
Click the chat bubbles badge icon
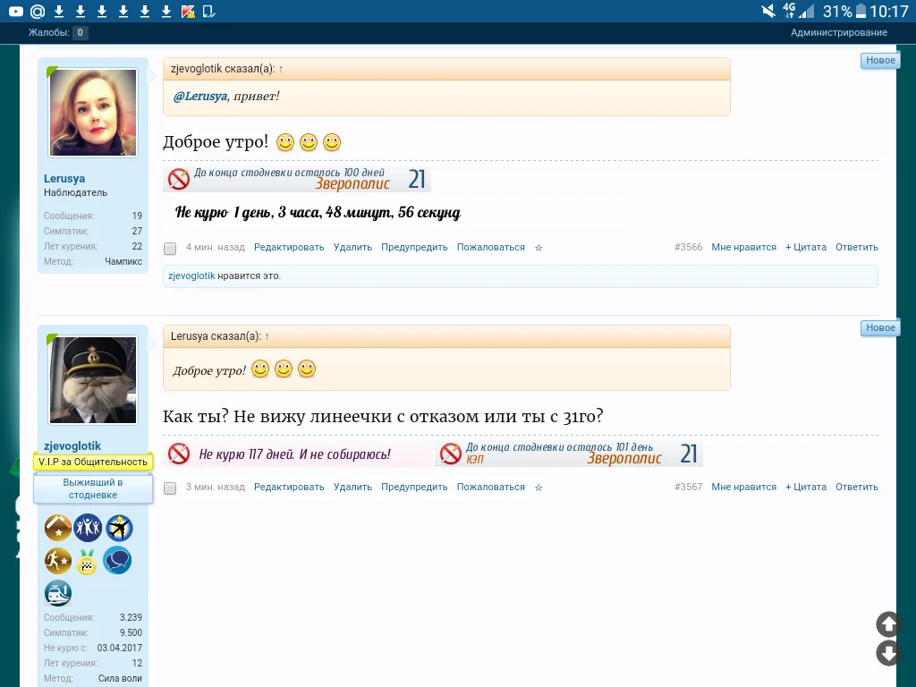coord(117,560)
